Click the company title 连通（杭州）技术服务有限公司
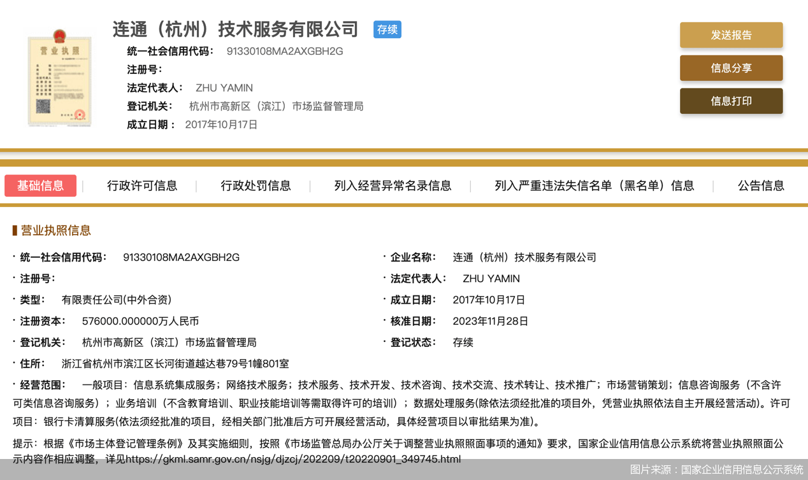The height and width of the screenshot is (480, 808). [236, 29]
